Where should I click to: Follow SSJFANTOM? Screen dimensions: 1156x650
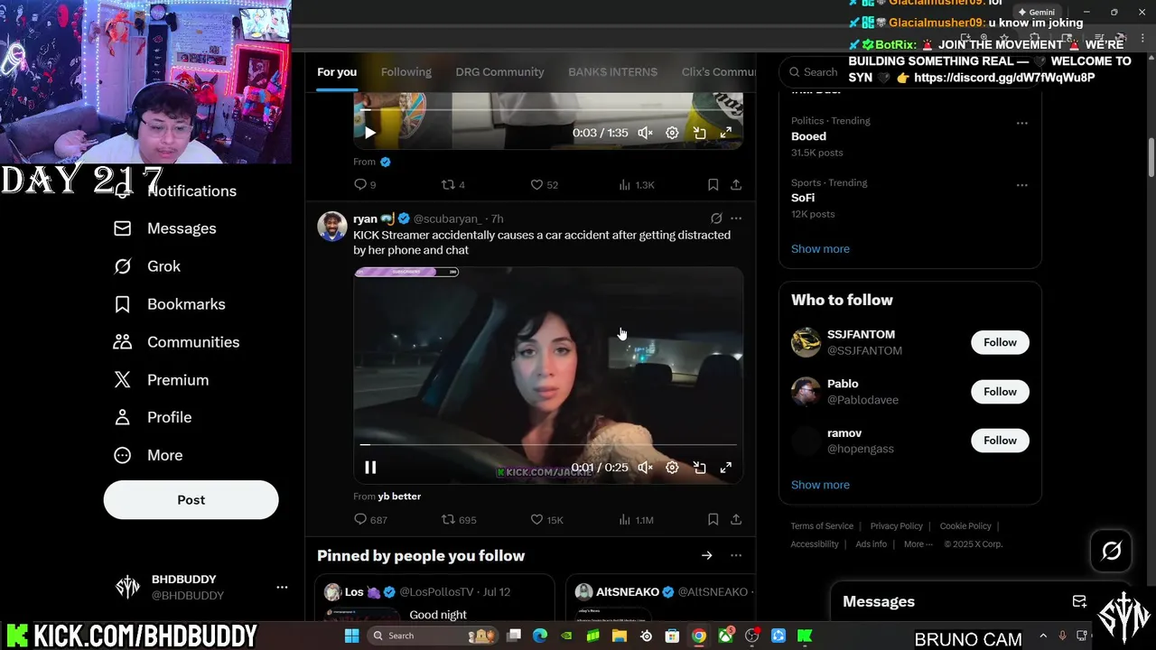pyautogui.click(x=1000, y=342)
